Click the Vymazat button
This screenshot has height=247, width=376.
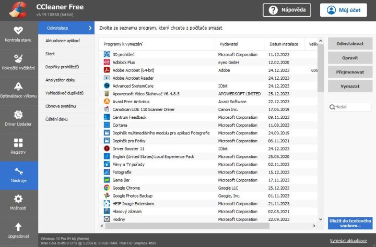click(x=350, y=86)
